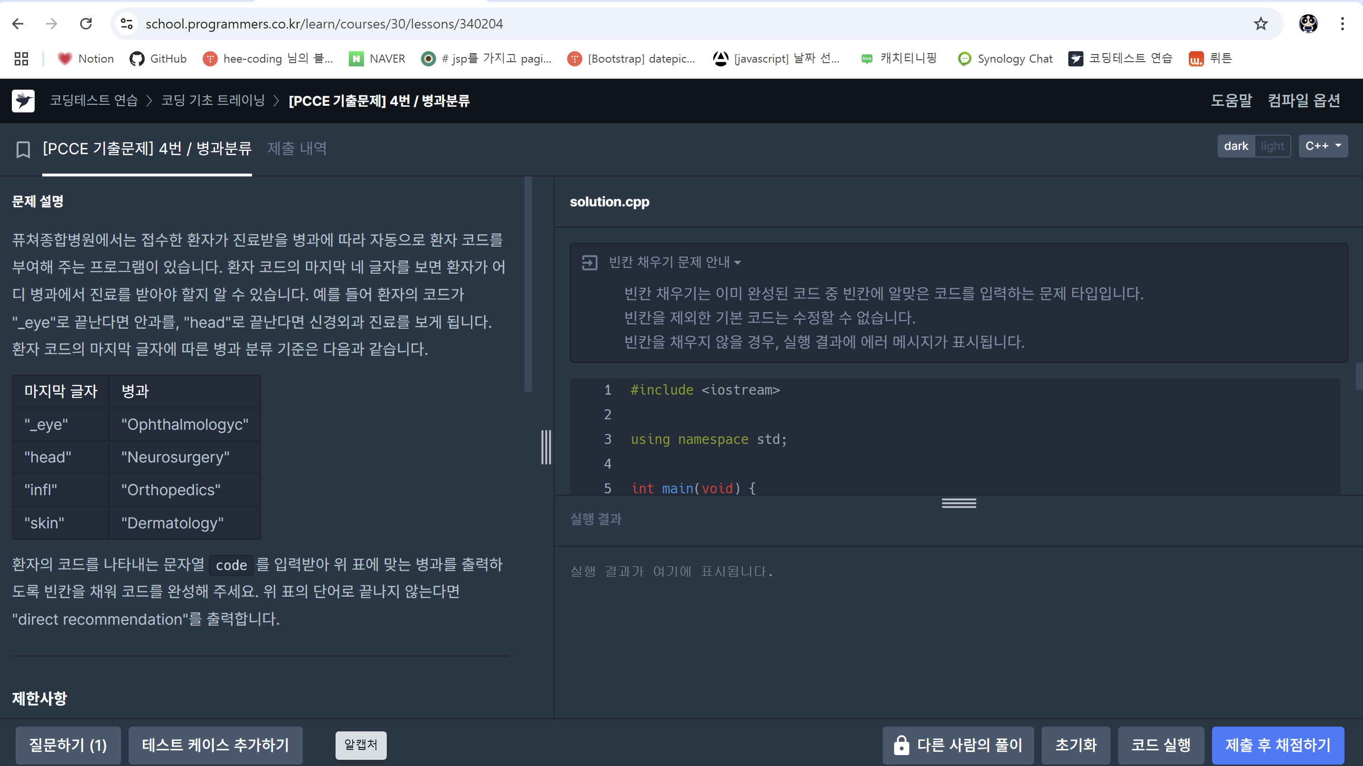Switch the editor theme to light
The image size is (1363, 766).
(1272, 146)
